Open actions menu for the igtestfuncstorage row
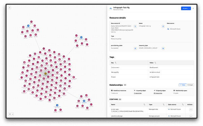Screen dimensions: 203x126 point(191,116)
